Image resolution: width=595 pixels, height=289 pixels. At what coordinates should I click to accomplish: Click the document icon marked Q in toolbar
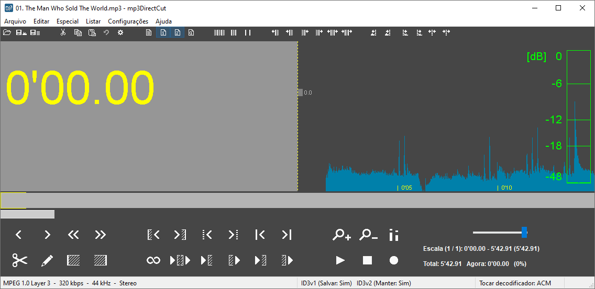coord(191,32)
